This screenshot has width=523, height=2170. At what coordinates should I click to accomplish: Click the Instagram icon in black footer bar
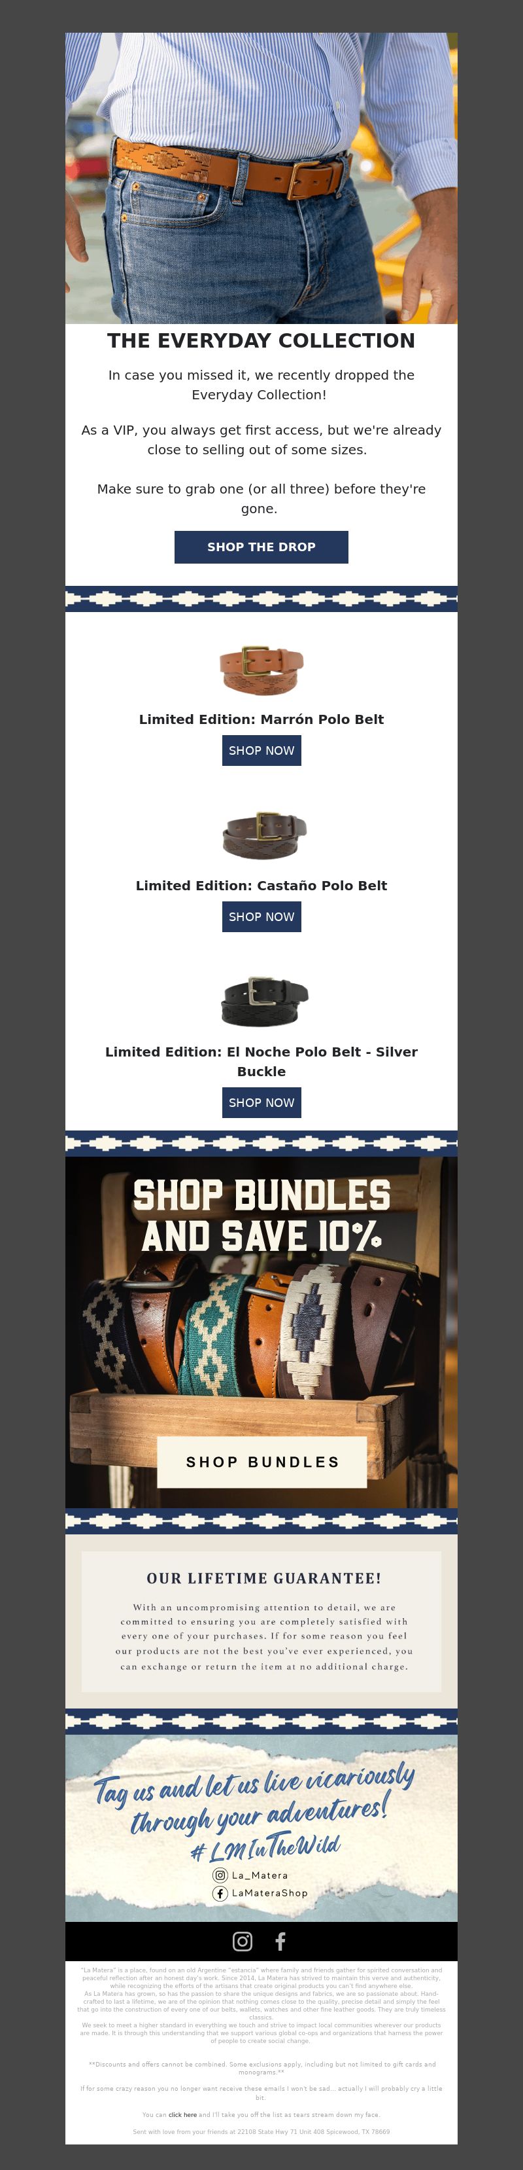[x=242, y=1941]
